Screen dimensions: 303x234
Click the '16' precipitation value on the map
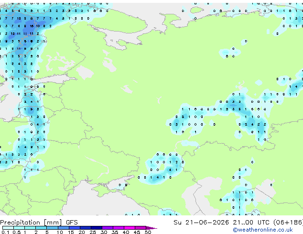[32, 26]
